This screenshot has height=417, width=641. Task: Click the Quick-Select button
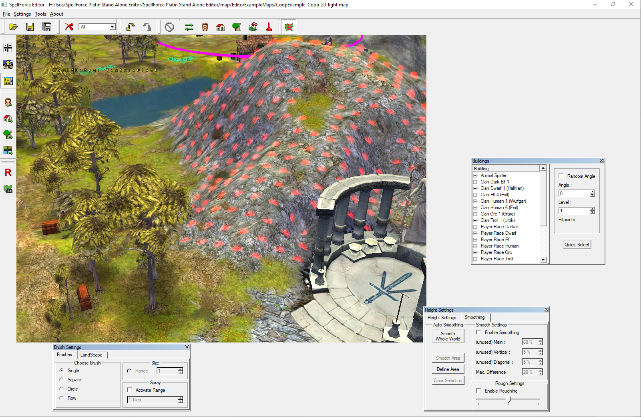tap(577, 245)
